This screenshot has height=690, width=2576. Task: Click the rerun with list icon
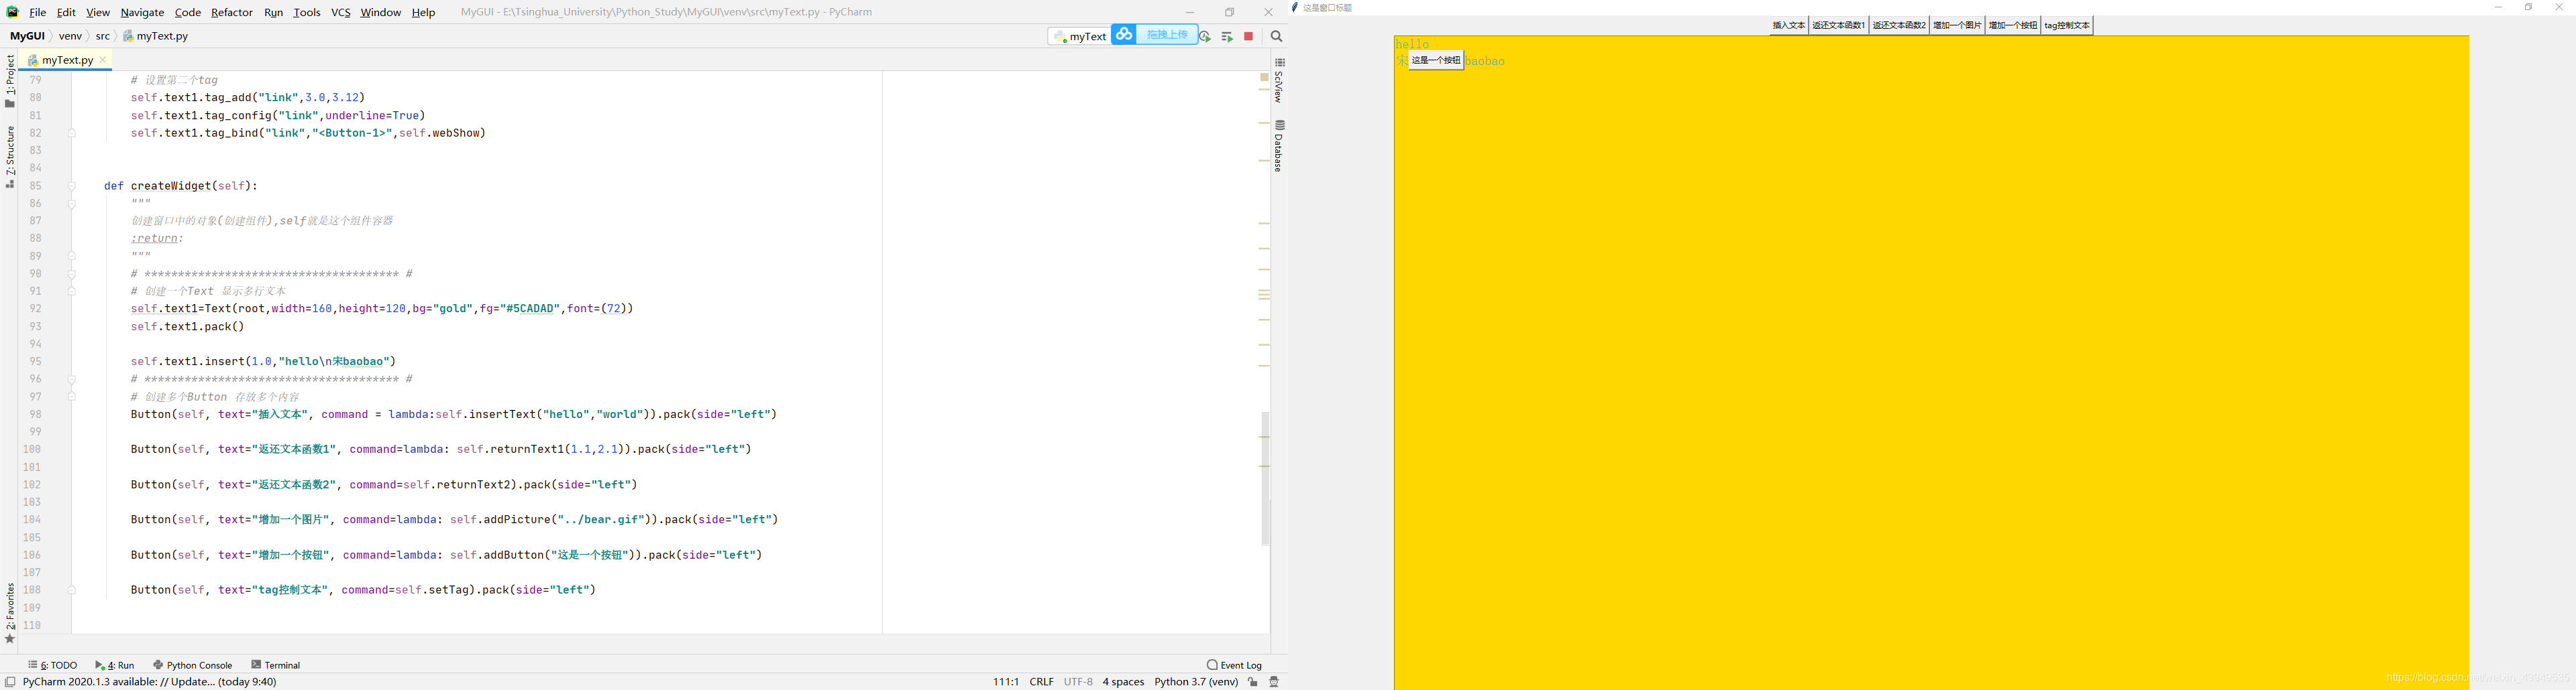[1227, 37]
